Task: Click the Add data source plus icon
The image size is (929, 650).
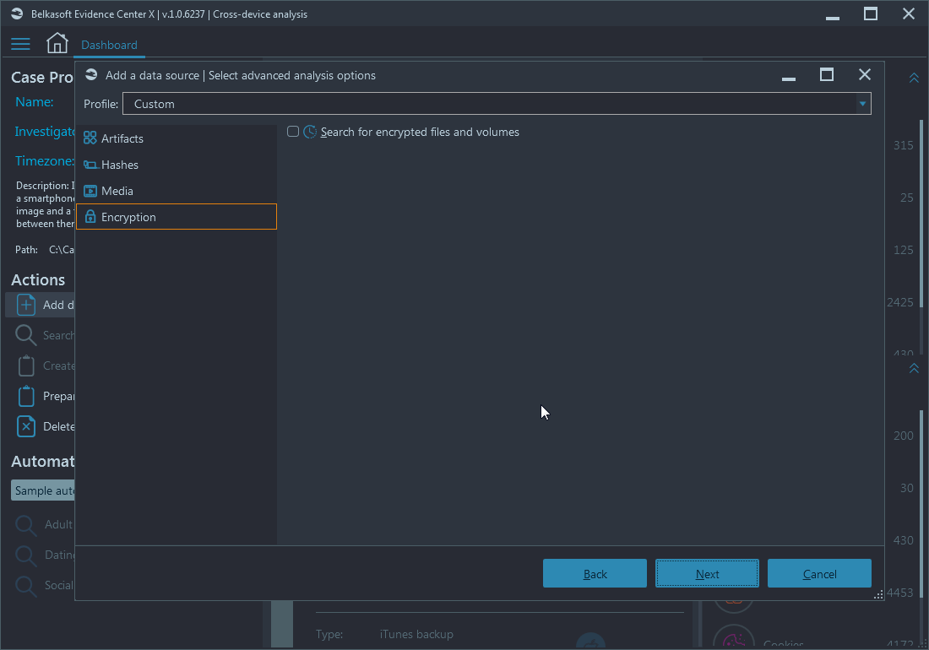Action: [x=26, y=304]
